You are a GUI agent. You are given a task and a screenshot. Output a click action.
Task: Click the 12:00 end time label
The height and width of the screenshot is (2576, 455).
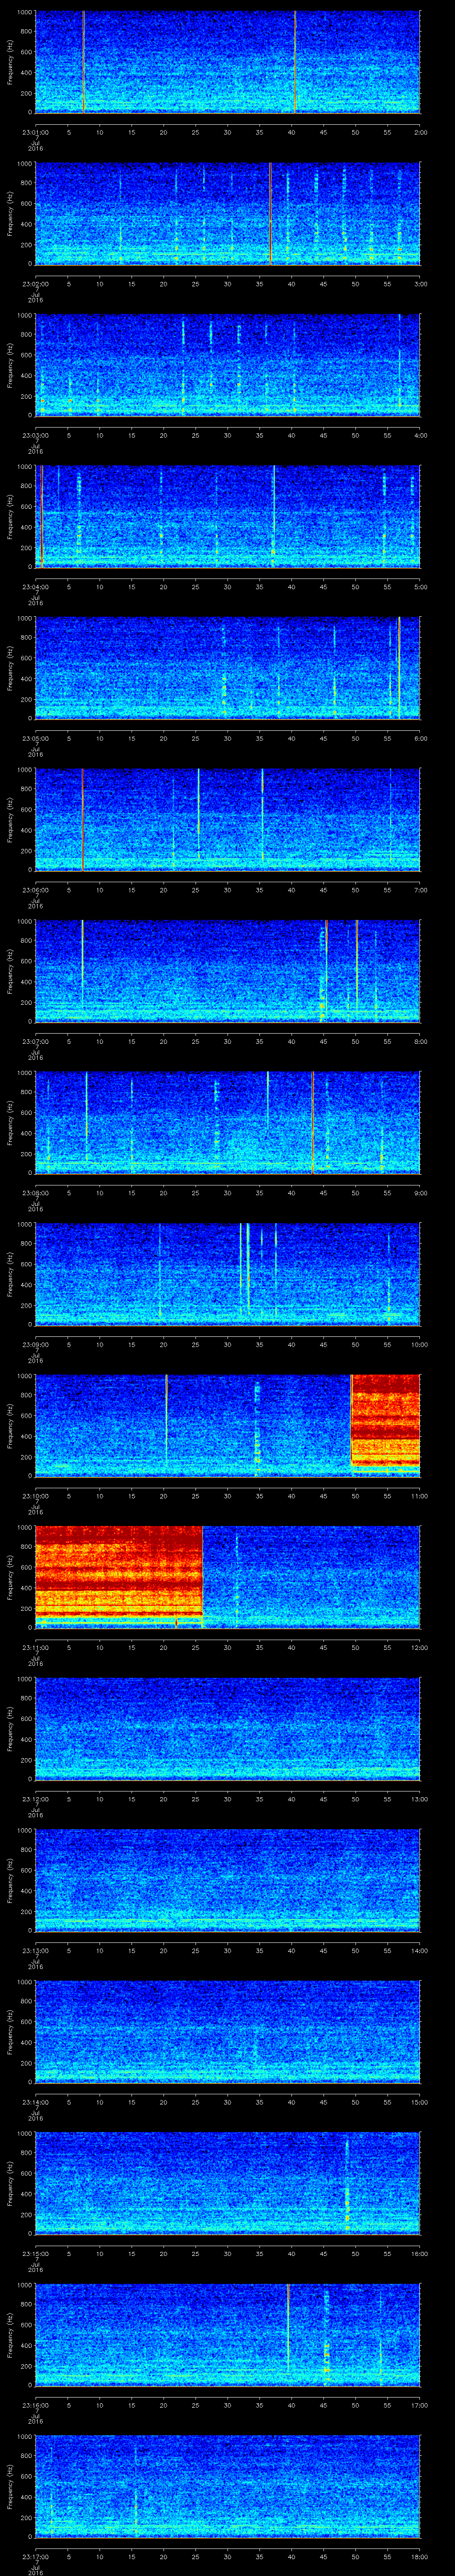pos(419,1647)
